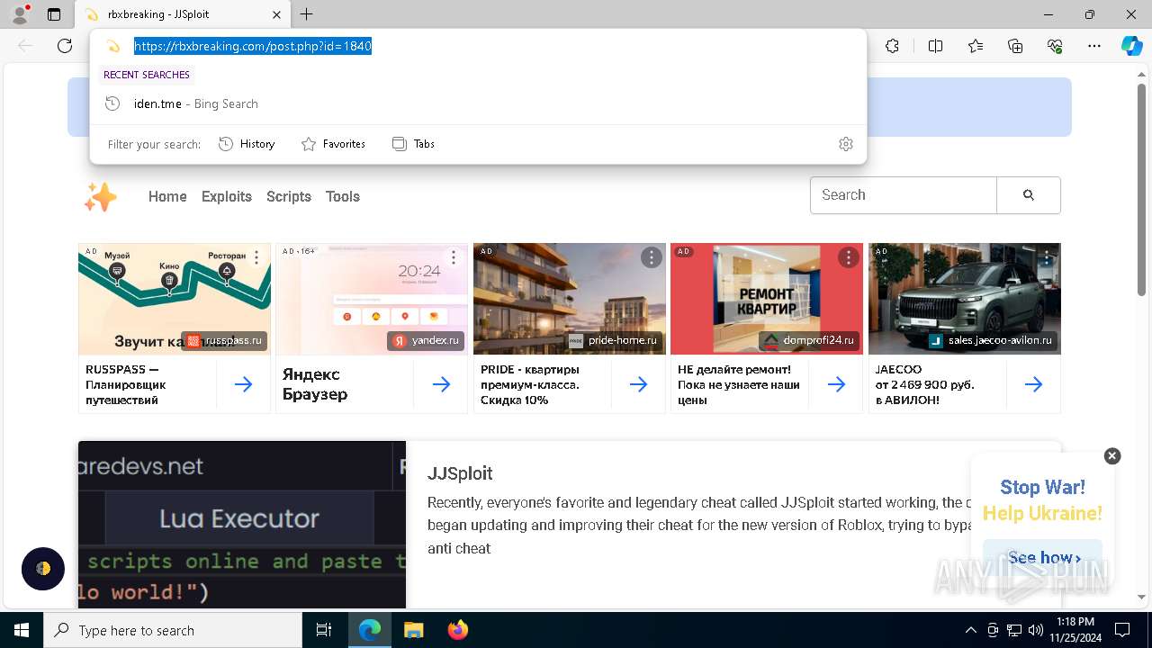
Task: Open the Exploits menu link
Action: [227, 196]
